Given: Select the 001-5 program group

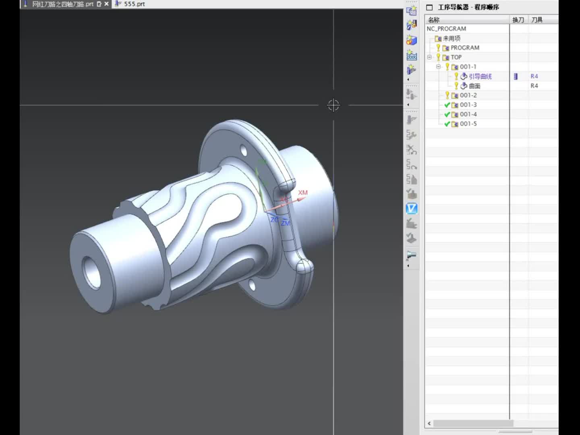Looking at the screenshot, I should coord(468,124).
